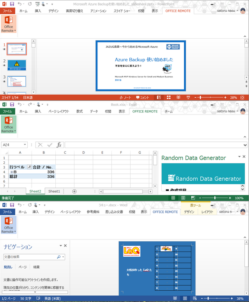
Task: Click 50 文字 word count in Word
Action: (26, 298)
